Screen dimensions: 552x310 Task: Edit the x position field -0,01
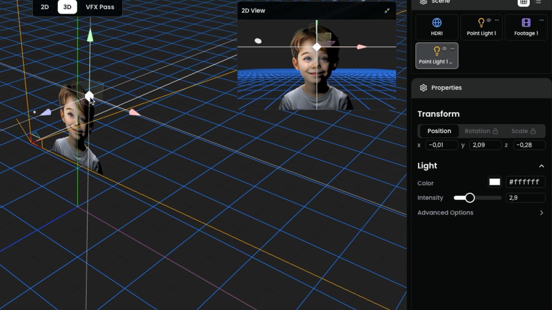point(442,145)
